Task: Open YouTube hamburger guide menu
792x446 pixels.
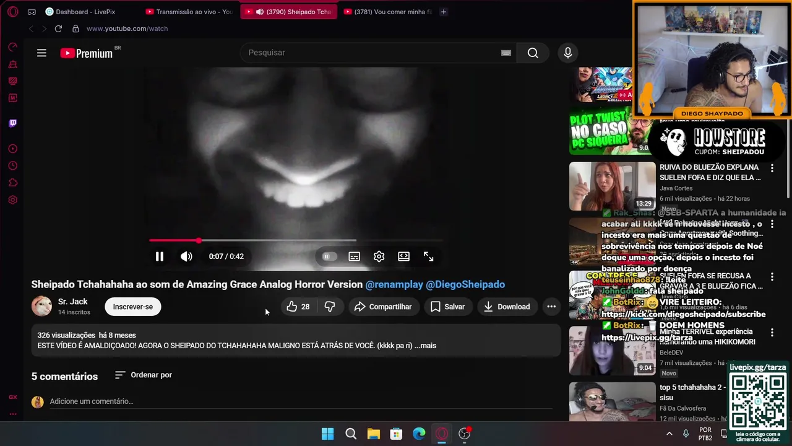Action: pos(41,53)
